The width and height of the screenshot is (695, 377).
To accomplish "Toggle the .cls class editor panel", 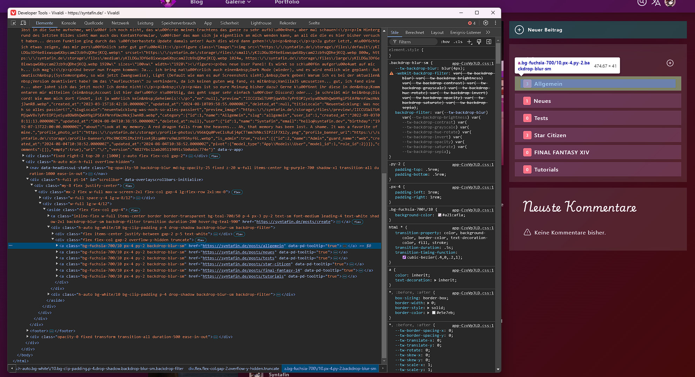I will (458, 42).
